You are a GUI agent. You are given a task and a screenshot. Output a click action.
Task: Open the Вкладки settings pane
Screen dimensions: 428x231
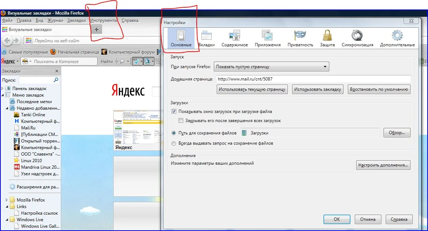(x=207, y=39)
